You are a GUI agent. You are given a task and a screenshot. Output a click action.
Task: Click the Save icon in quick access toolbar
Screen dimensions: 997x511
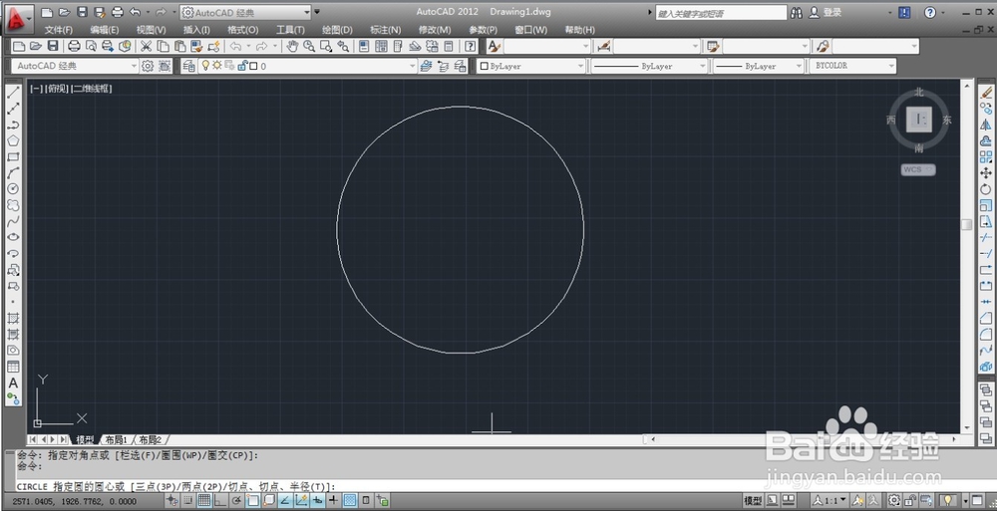coord(82,12)
